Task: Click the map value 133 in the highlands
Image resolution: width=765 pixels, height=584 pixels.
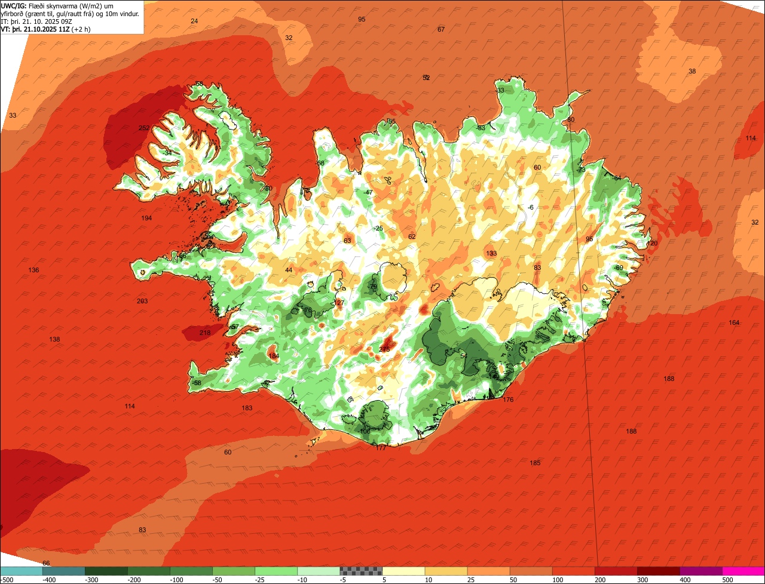Action: (x=491, y=253)
